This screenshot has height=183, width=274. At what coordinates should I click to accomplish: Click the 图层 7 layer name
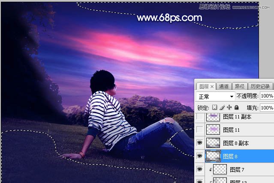click(x=237, y=170)
